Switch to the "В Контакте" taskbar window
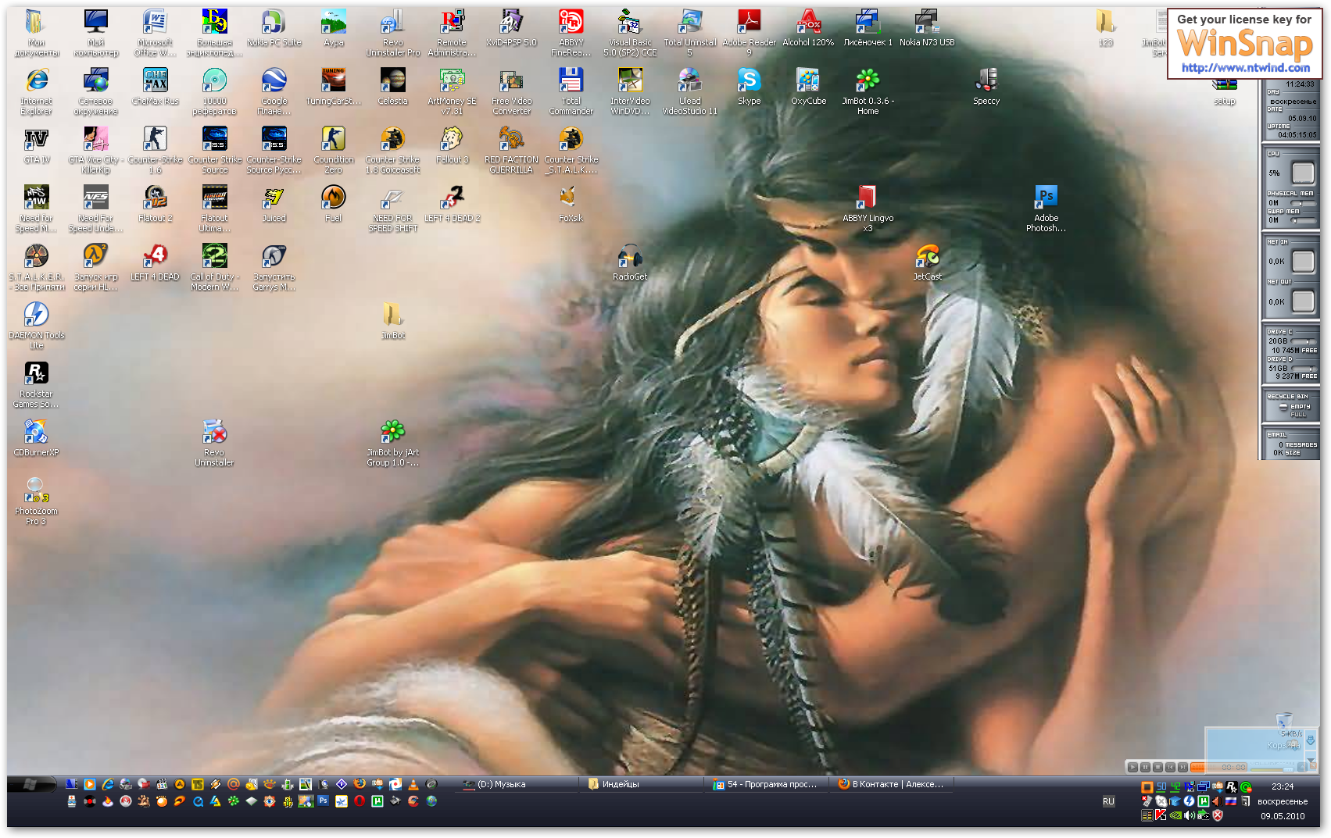Viewport: 1331px width, 838px height. [891, 784]
